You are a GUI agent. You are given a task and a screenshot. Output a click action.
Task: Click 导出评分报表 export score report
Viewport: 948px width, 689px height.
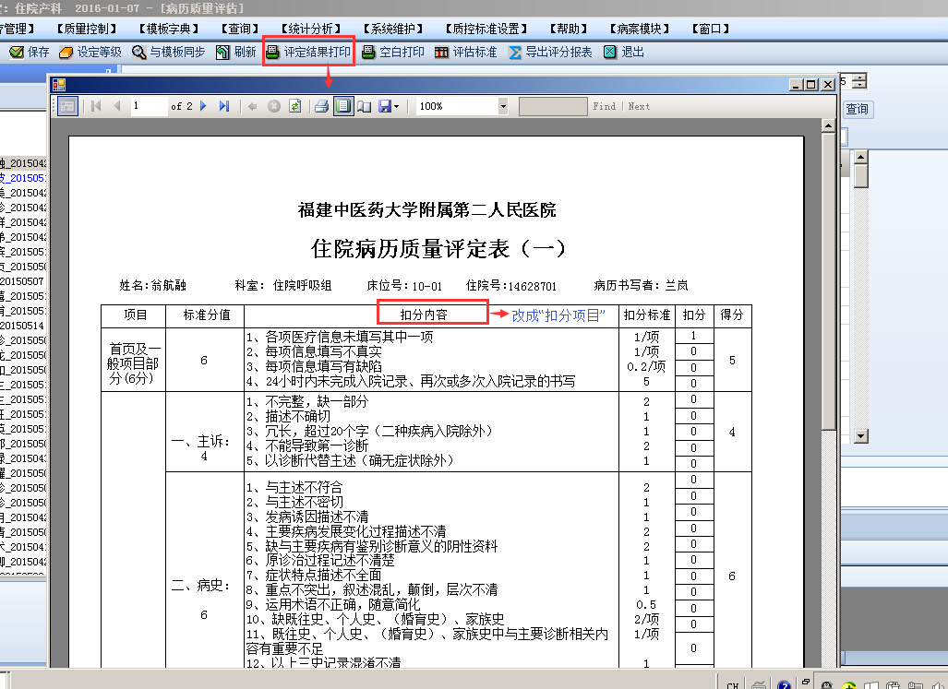pyautogui.click(x=550, y=53)
